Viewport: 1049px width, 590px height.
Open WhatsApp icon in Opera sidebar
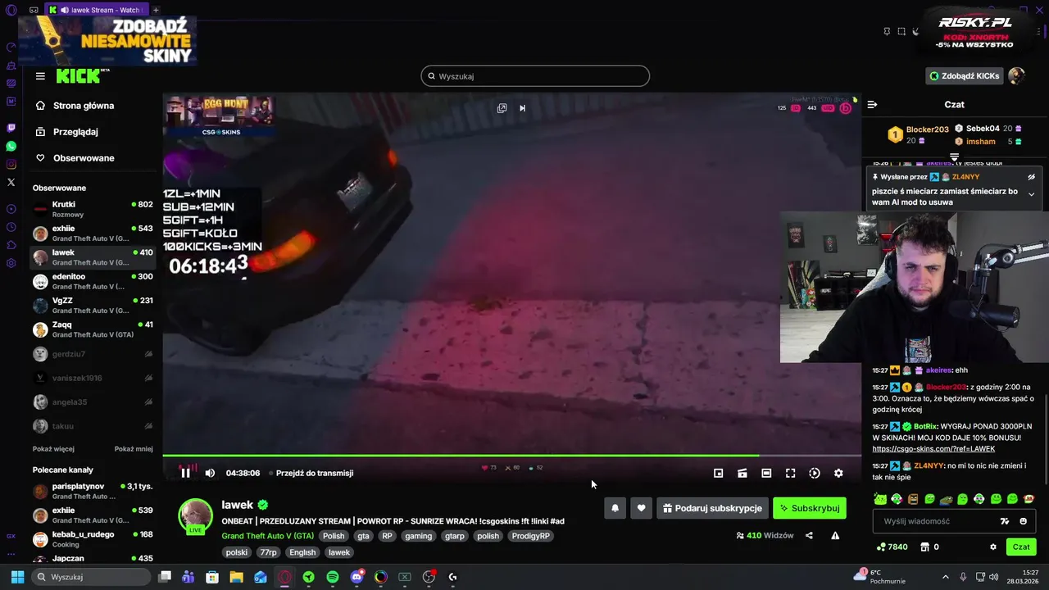point(11,146)
